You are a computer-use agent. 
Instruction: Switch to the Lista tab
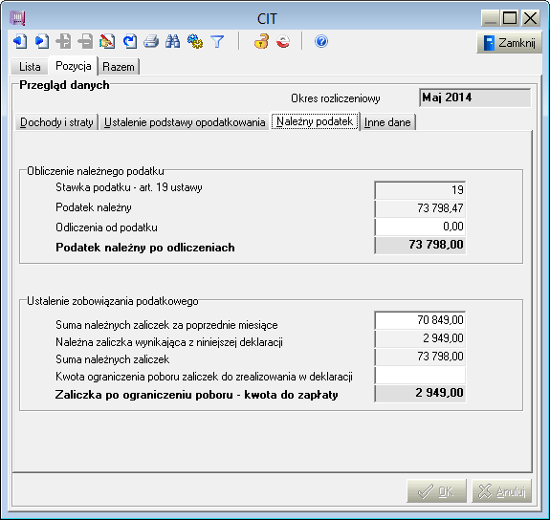30,67
